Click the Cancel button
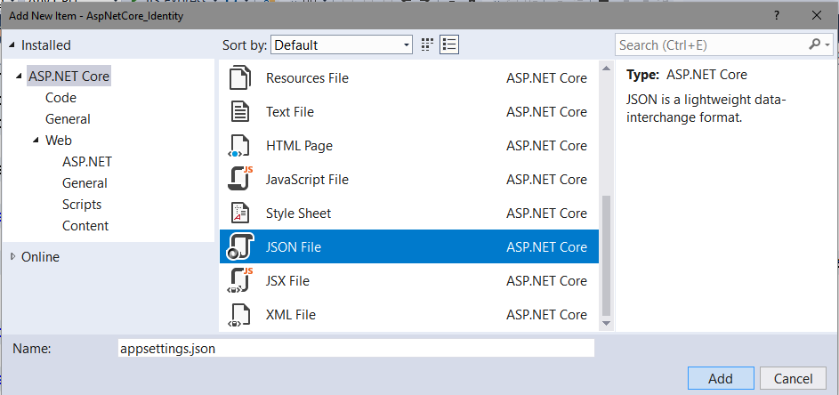Image resolution: width=839 pixels, height=395 pixels. pos(793,379)
